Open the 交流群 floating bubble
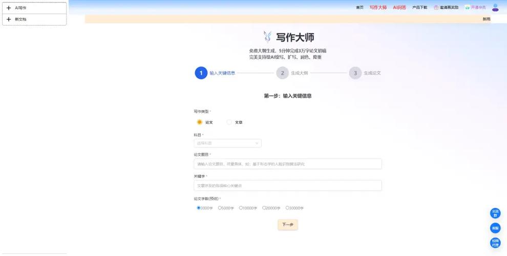The image size is (507, 256). [495, 214]
